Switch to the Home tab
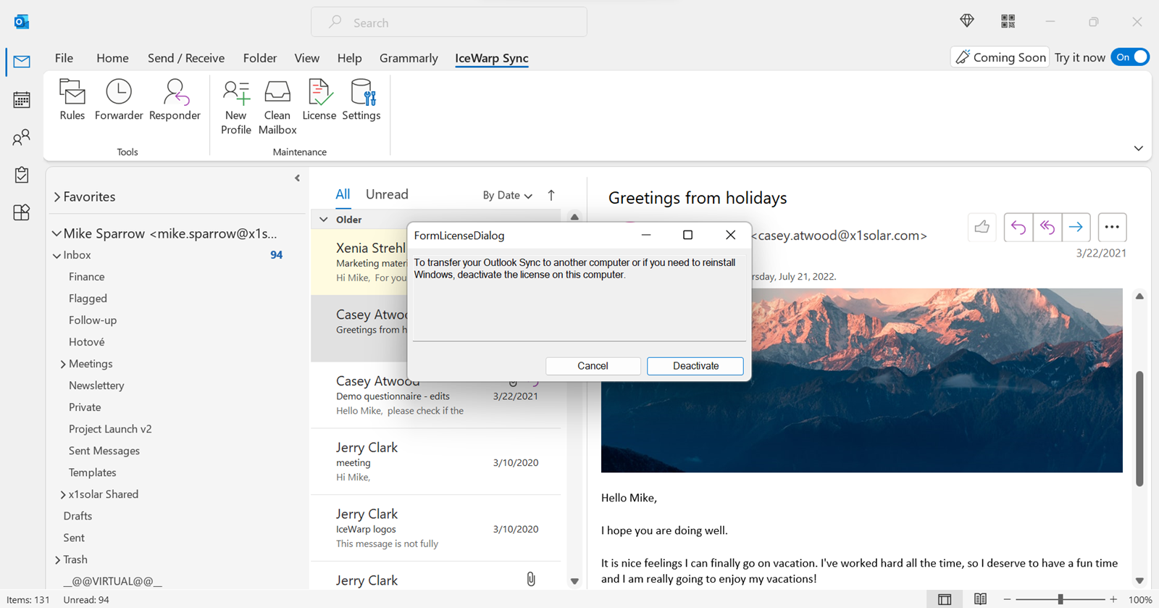The height and width of the screenshot is (608, 1159). (x=112, y=58)
